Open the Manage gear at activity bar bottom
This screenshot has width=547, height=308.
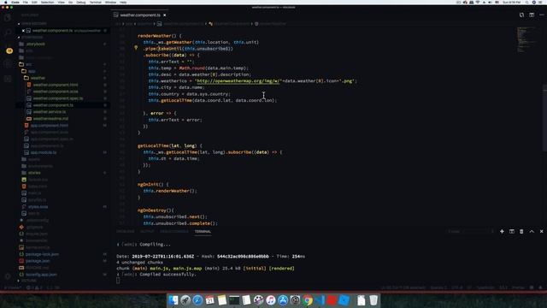[x=8, y=276]
